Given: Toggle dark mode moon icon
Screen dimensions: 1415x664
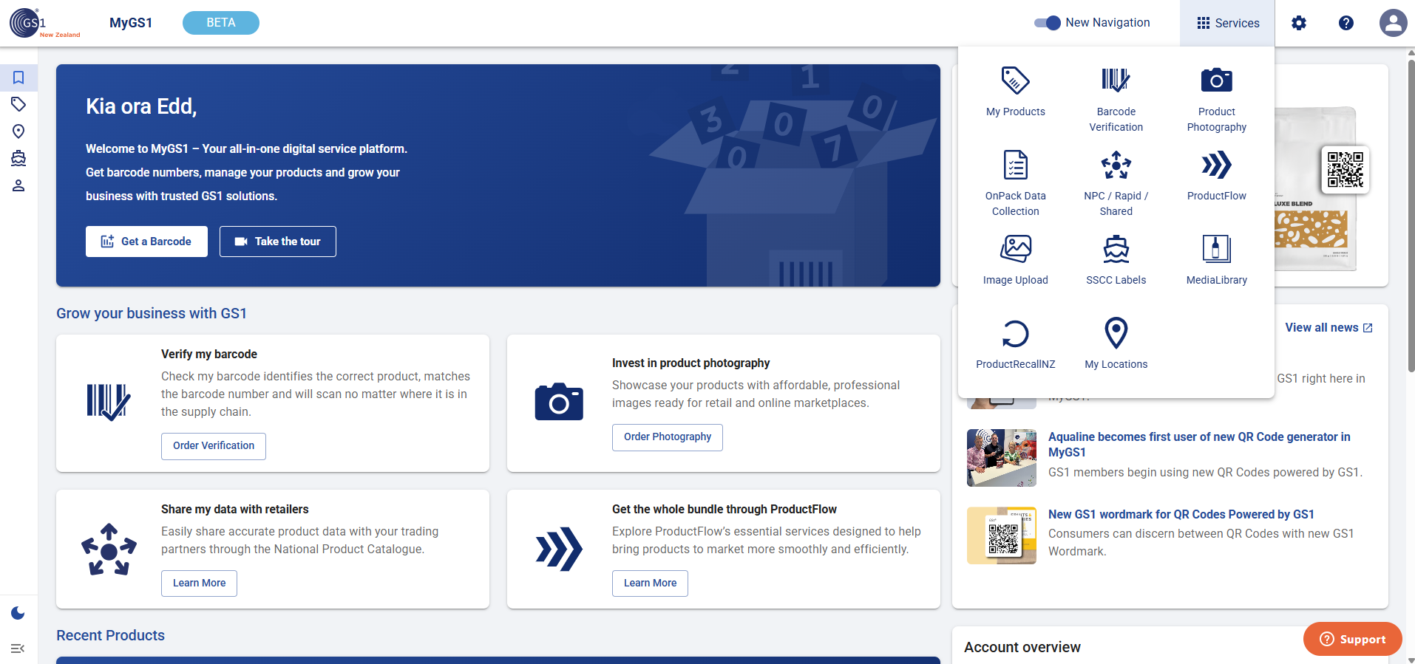Looking at the screenshot, I should [x=18, y=613].
